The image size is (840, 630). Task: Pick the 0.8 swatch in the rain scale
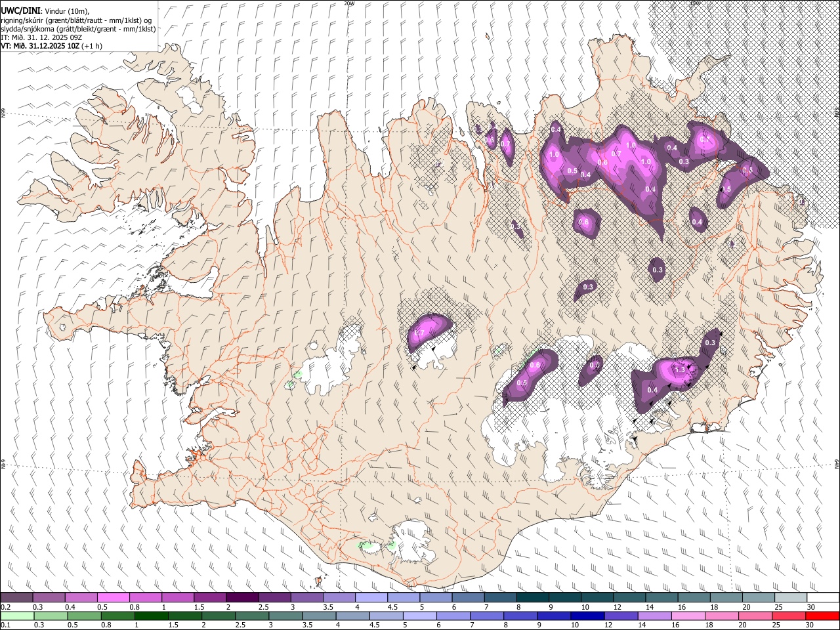[117, 616]
